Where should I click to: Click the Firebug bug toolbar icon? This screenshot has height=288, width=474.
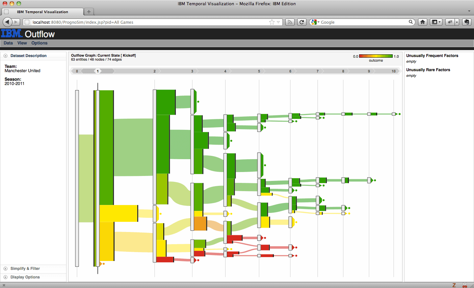[x=450, y=22]
